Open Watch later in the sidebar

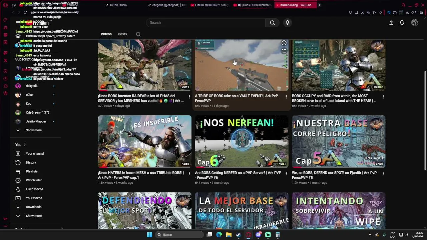point(34,180)
